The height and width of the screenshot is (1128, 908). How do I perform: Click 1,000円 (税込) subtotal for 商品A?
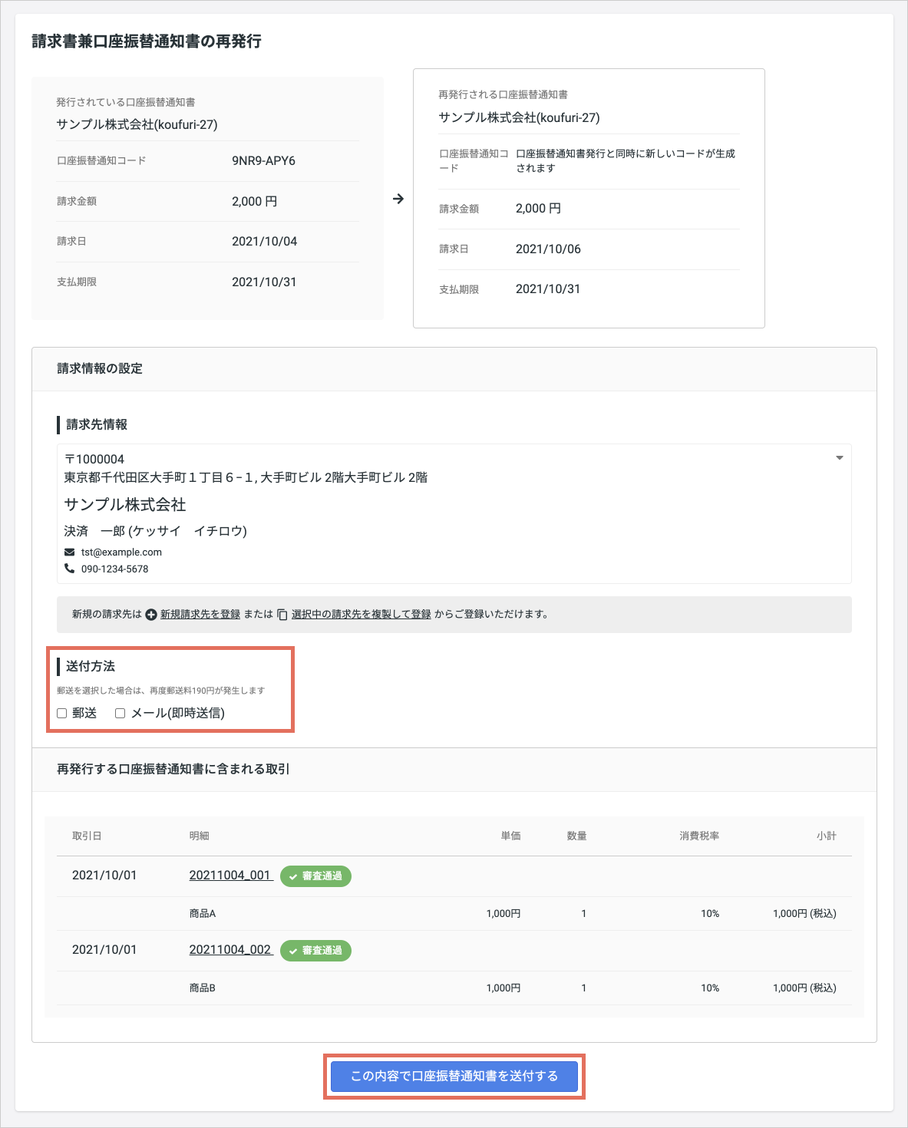(x=804, y=914)
